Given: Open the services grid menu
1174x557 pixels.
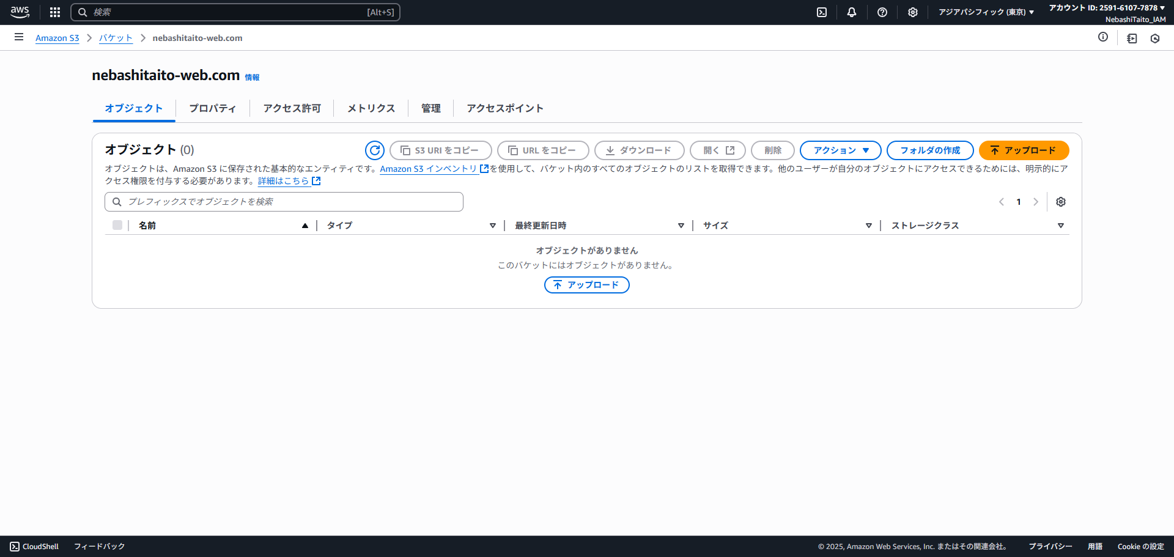Looking at the screenshot, I should click(55, 12).
